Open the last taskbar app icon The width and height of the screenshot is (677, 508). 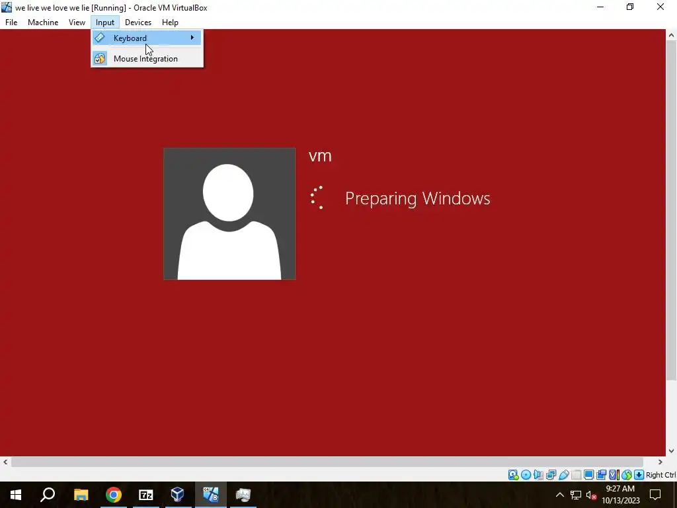pos(243,495)
